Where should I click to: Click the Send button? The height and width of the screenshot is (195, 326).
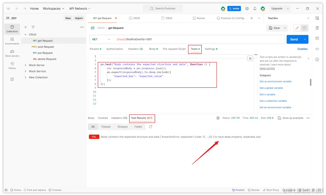294,39
